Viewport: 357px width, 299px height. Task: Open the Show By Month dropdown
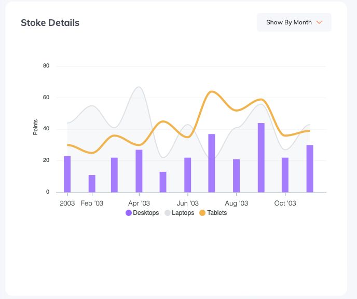click(x=294, y=22)
